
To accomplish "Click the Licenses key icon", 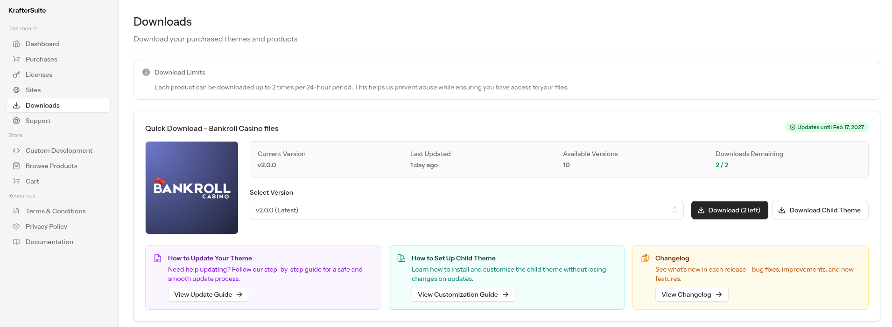I will [16, 75].
